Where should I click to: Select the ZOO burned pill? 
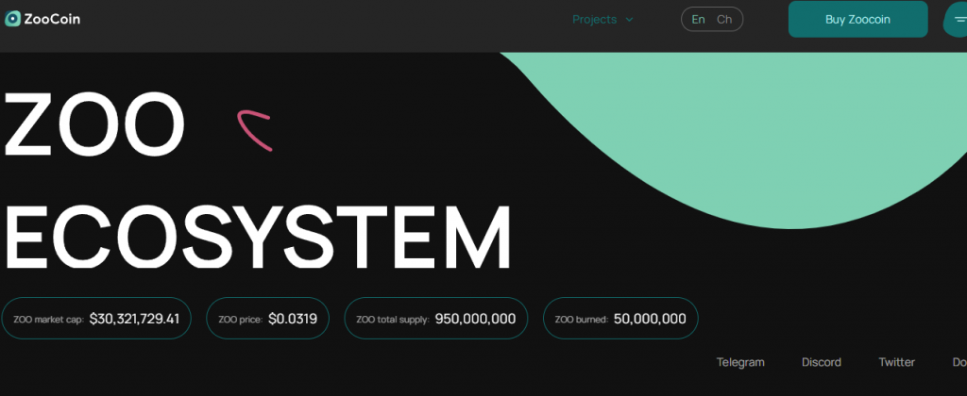pos(620,319)
